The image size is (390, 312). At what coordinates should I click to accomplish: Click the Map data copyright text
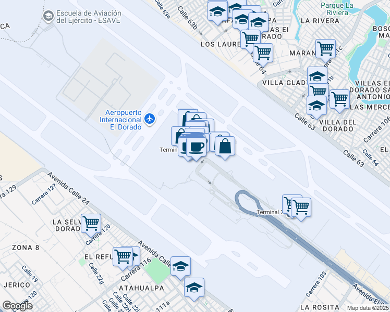tap(368, 308)
